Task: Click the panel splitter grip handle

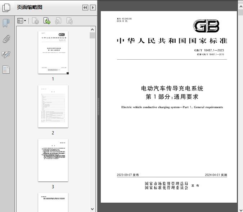Action: tap(98, 107)
